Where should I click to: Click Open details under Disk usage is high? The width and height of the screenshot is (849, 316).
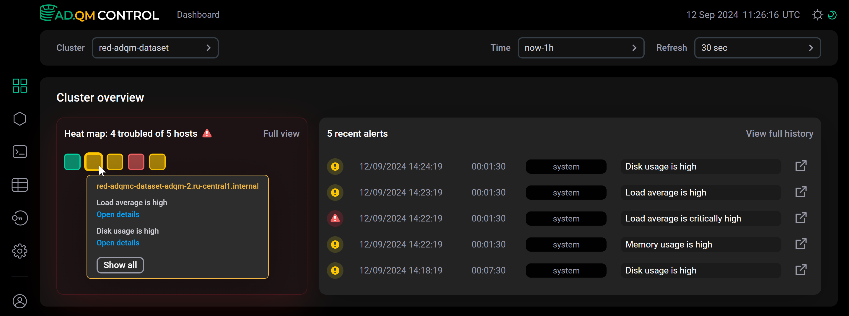pyautogui.click(x=118, y=243)
